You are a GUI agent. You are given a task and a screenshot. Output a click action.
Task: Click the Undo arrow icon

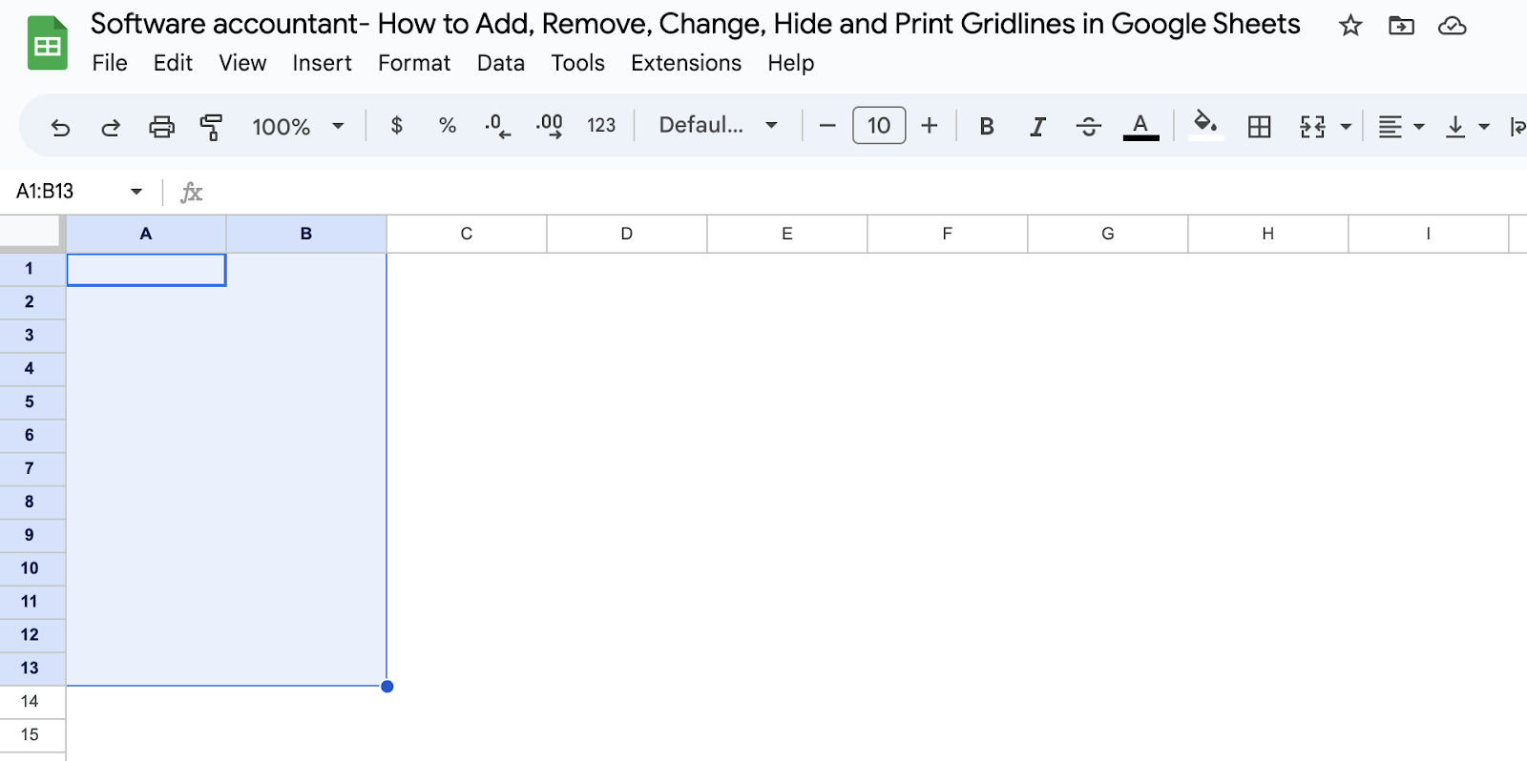click(60, 127)
